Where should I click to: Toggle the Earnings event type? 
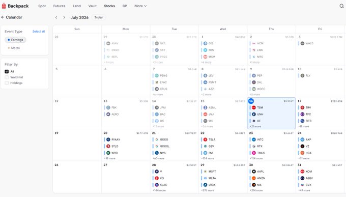(15, 40)
